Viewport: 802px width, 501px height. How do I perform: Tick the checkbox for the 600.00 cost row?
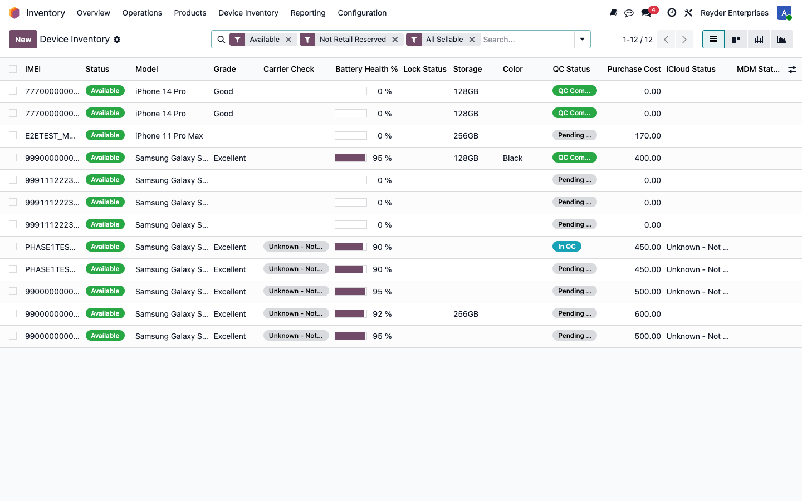coord(13,313)
